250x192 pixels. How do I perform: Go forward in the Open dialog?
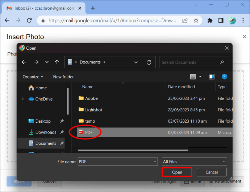point(36,62)
